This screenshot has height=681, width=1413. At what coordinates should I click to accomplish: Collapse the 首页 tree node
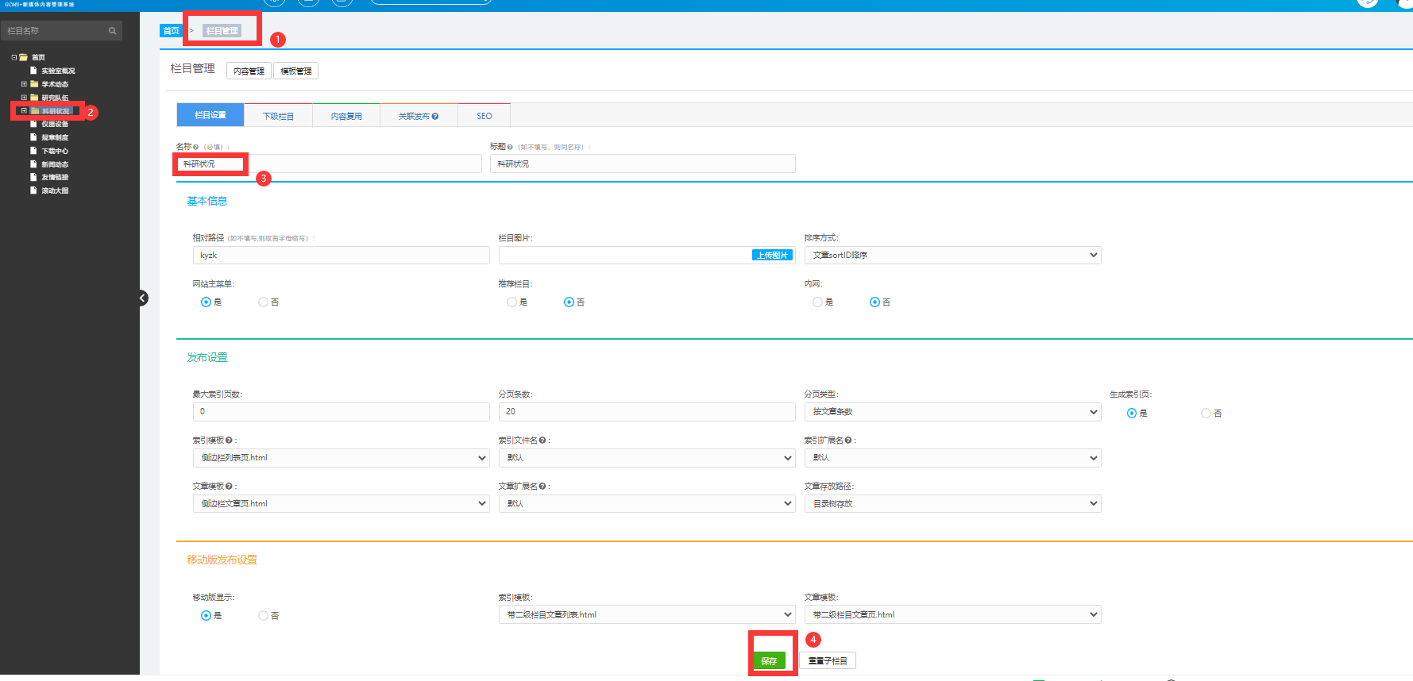tap(14, 57)
